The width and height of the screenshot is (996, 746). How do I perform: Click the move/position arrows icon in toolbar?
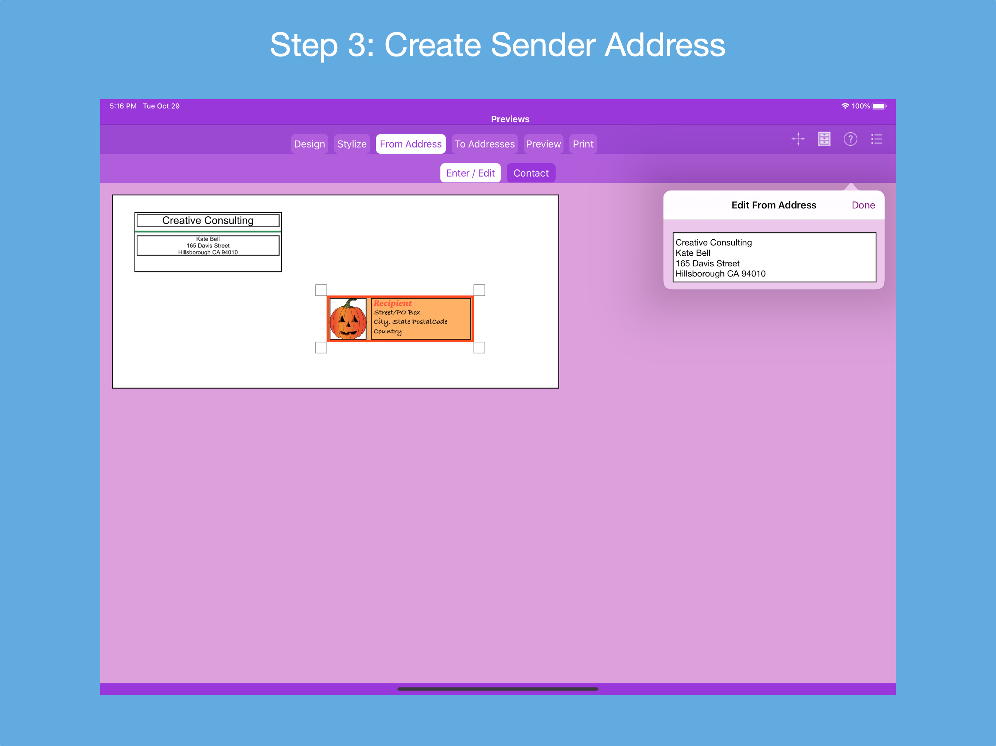coord(798,139)
